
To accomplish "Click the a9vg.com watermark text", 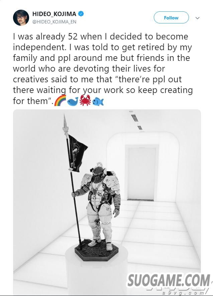I will point(183,293).
